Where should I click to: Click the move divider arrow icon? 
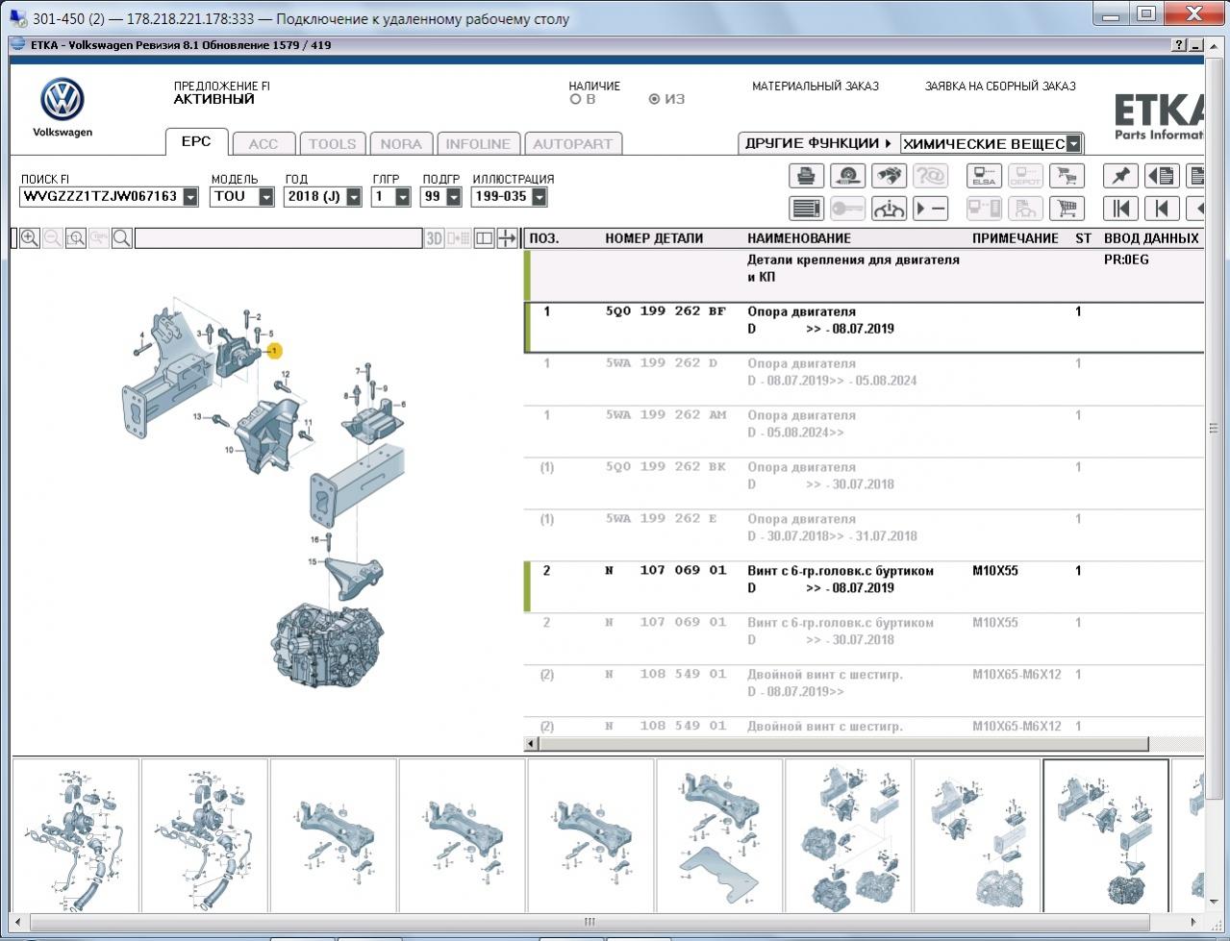tap(508, 238)
